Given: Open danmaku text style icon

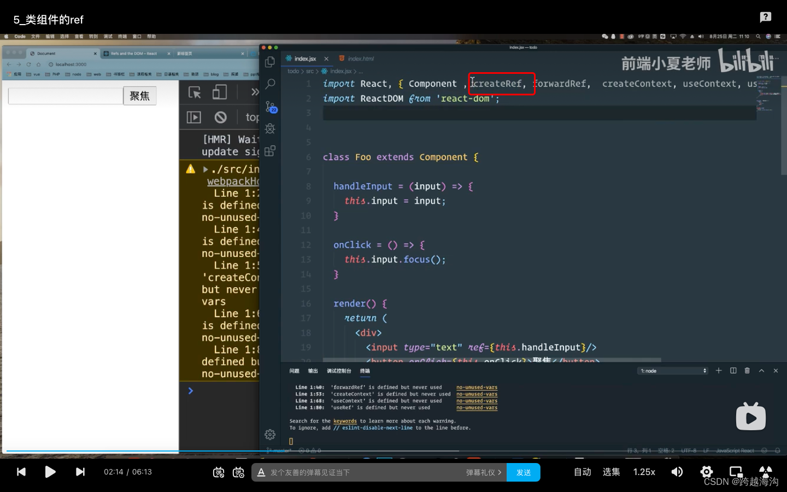Looking at the screenshot, I should pos(261,472).
